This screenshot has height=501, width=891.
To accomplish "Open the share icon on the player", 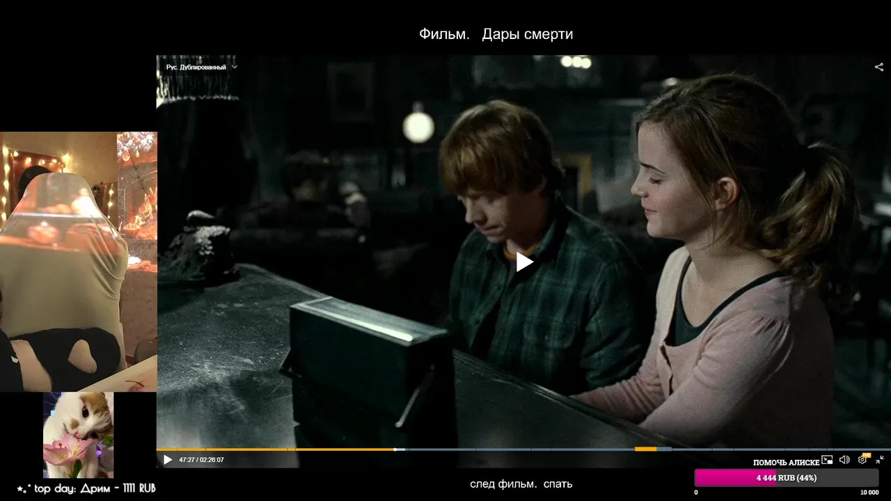I will pos(878,67).
